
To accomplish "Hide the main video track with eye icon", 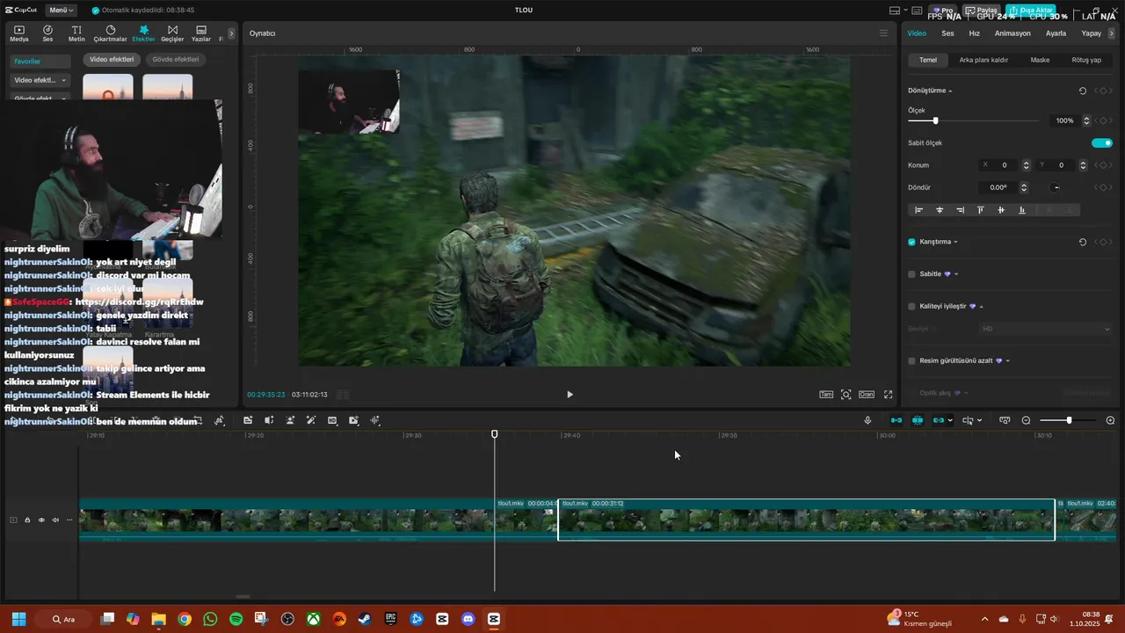I will point(41,520).
